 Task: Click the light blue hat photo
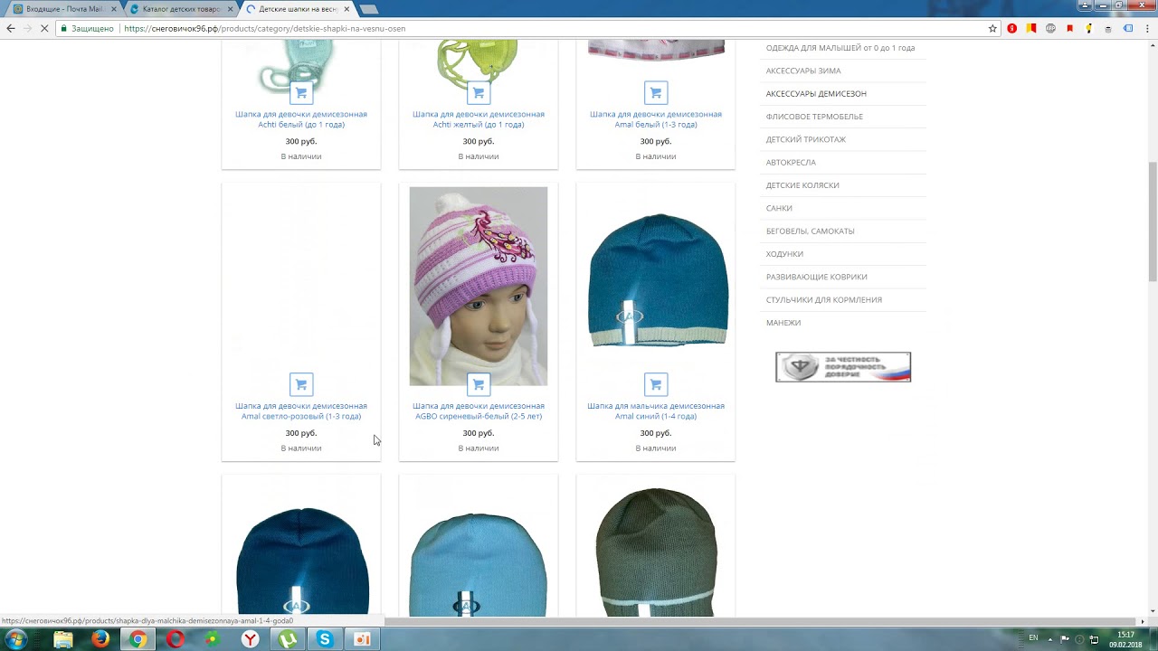point(478,565)
